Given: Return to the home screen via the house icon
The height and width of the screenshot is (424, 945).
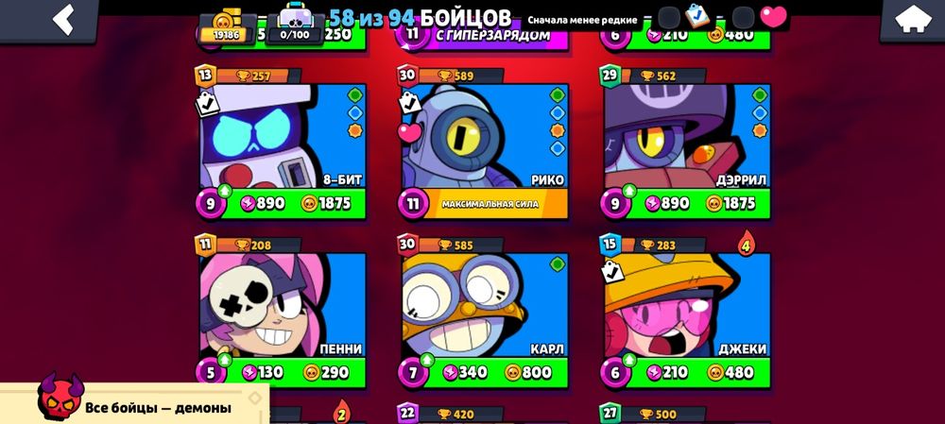Looking at the screenshot, I should pos(913,20).
